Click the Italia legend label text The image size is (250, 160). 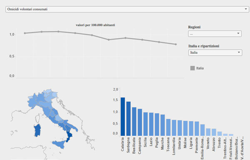click(x=200, y=68)
